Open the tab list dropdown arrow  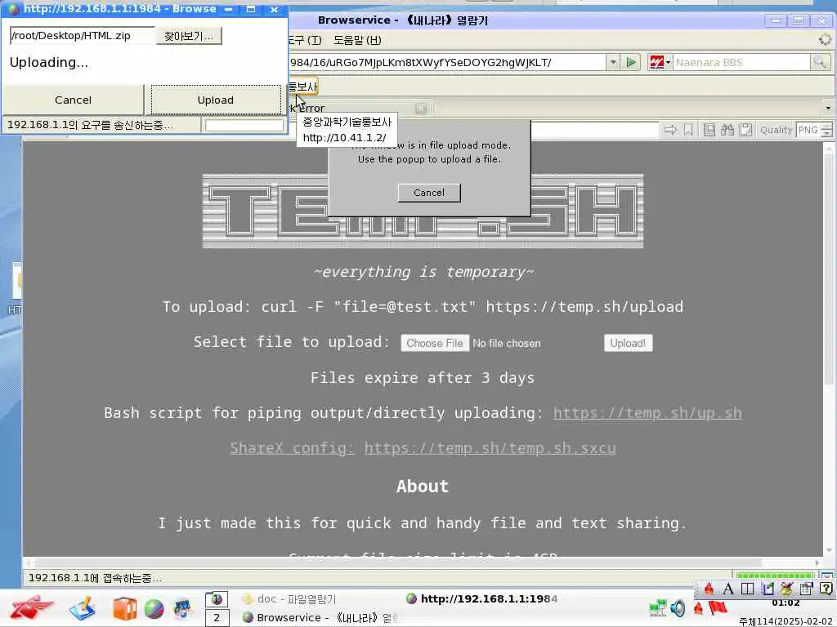click(x=828, y=108)
